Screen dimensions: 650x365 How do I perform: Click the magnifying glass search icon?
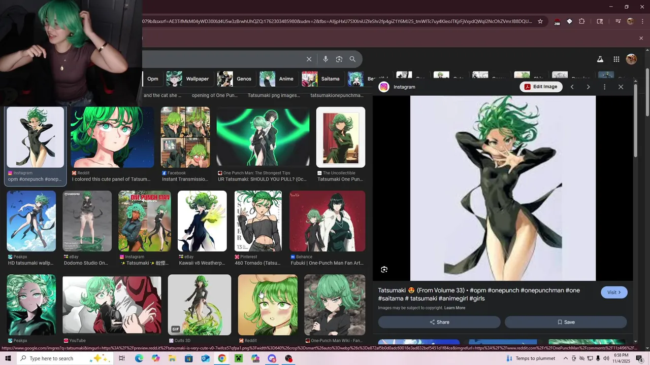tap(352, 59)
